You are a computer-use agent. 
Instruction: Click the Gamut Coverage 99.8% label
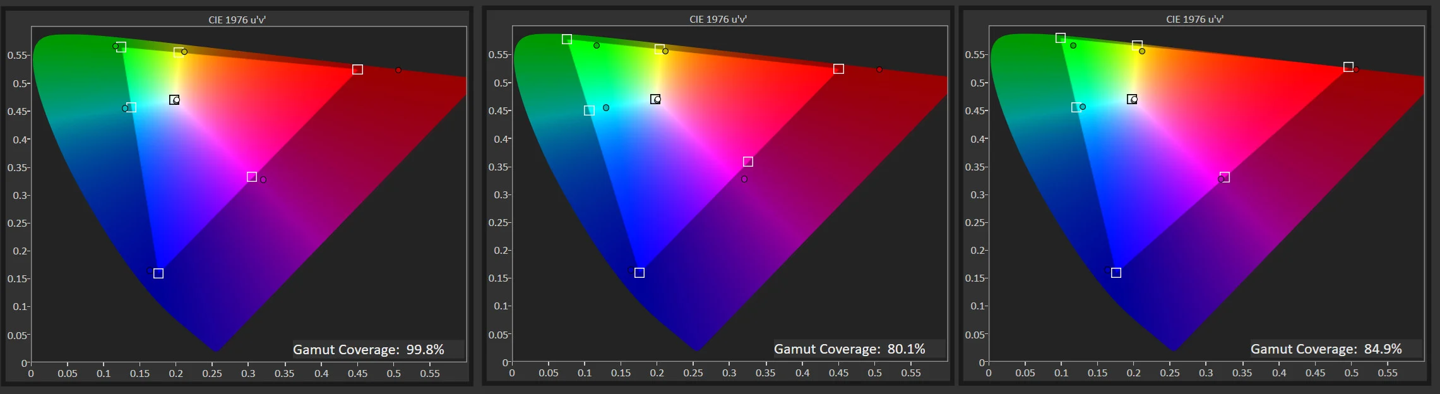tap(369, 349)
